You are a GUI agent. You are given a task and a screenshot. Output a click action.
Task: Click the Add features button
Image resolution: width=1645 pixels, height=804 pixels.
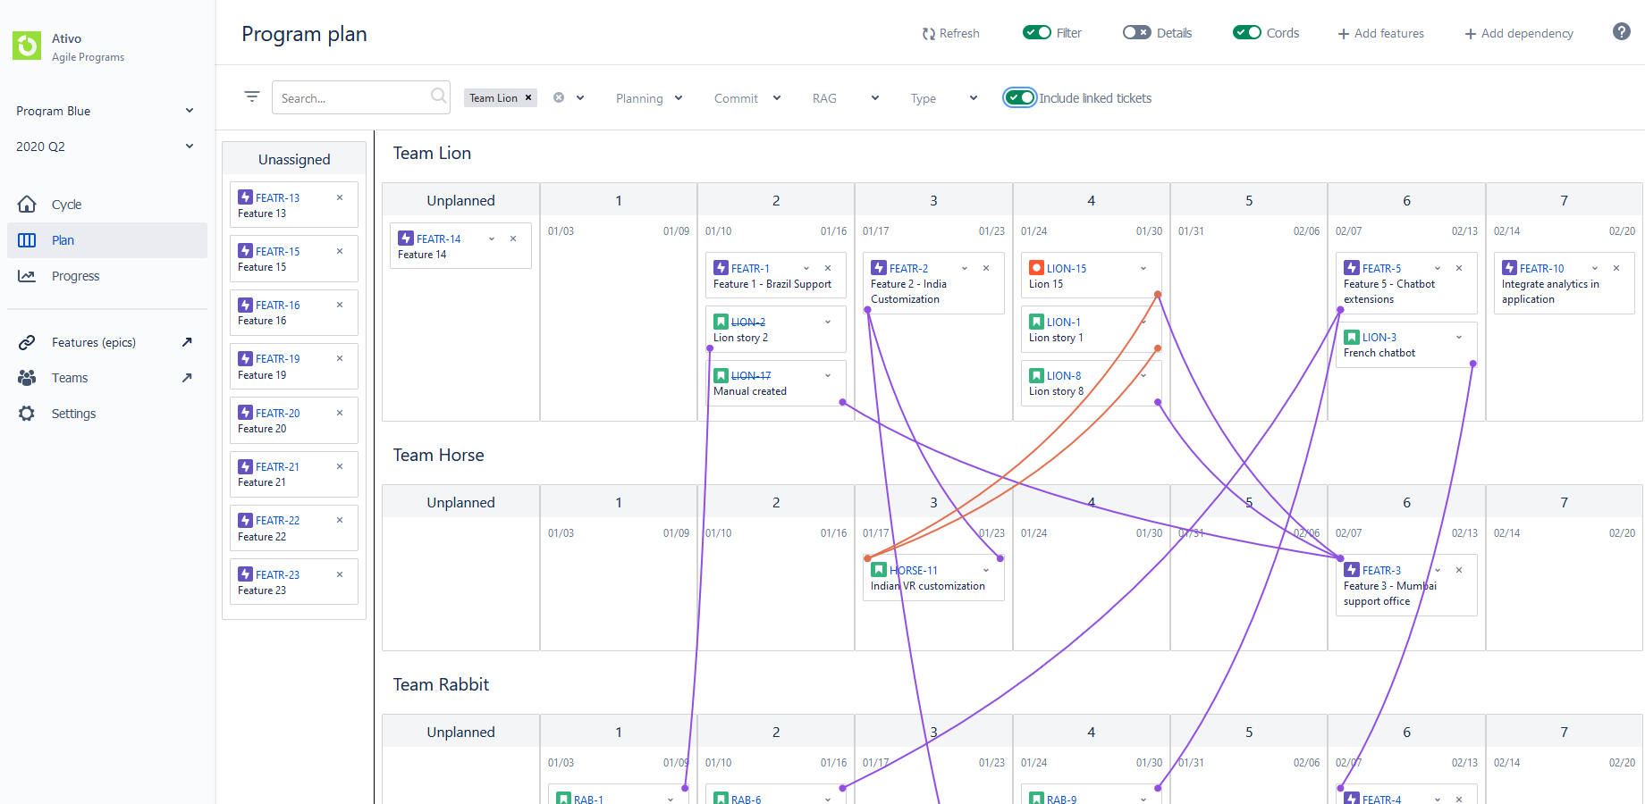tap(1380, 33)
